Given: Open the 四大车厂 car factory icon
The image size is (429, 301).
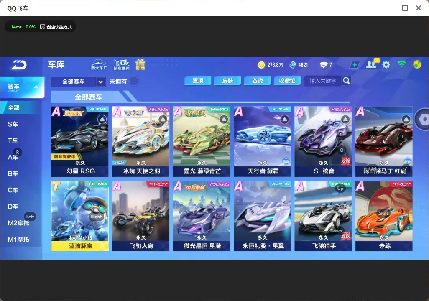Looking at the screenshot, I should click(99, 64).
